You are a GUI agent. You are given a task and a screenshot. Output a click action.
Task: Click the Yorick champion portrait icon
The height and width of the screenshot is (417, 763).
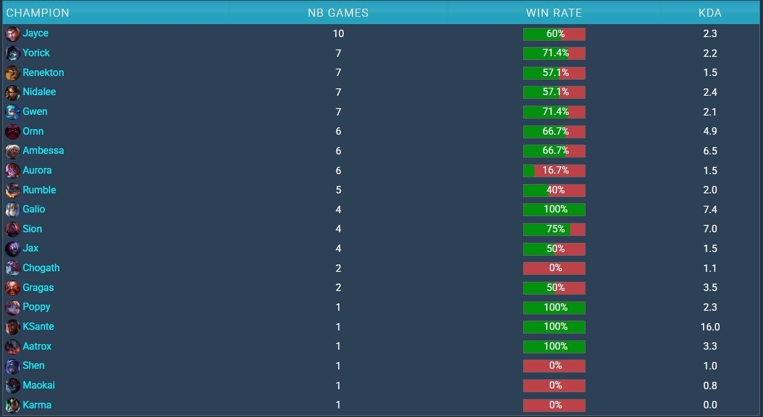pyautogui.click(x=12, y=53)
